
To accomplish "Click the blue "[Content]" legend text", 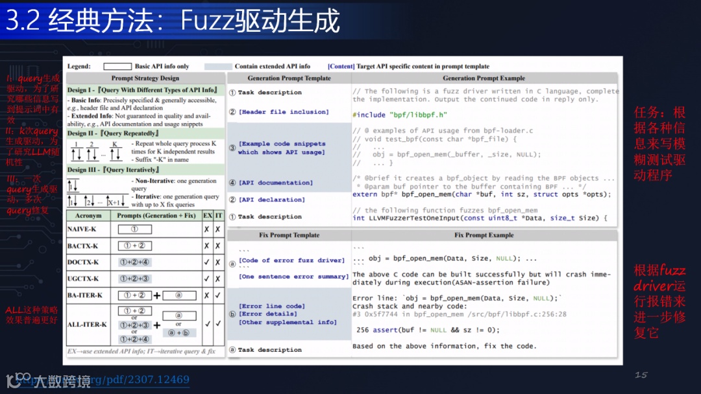I will point(341,66).
